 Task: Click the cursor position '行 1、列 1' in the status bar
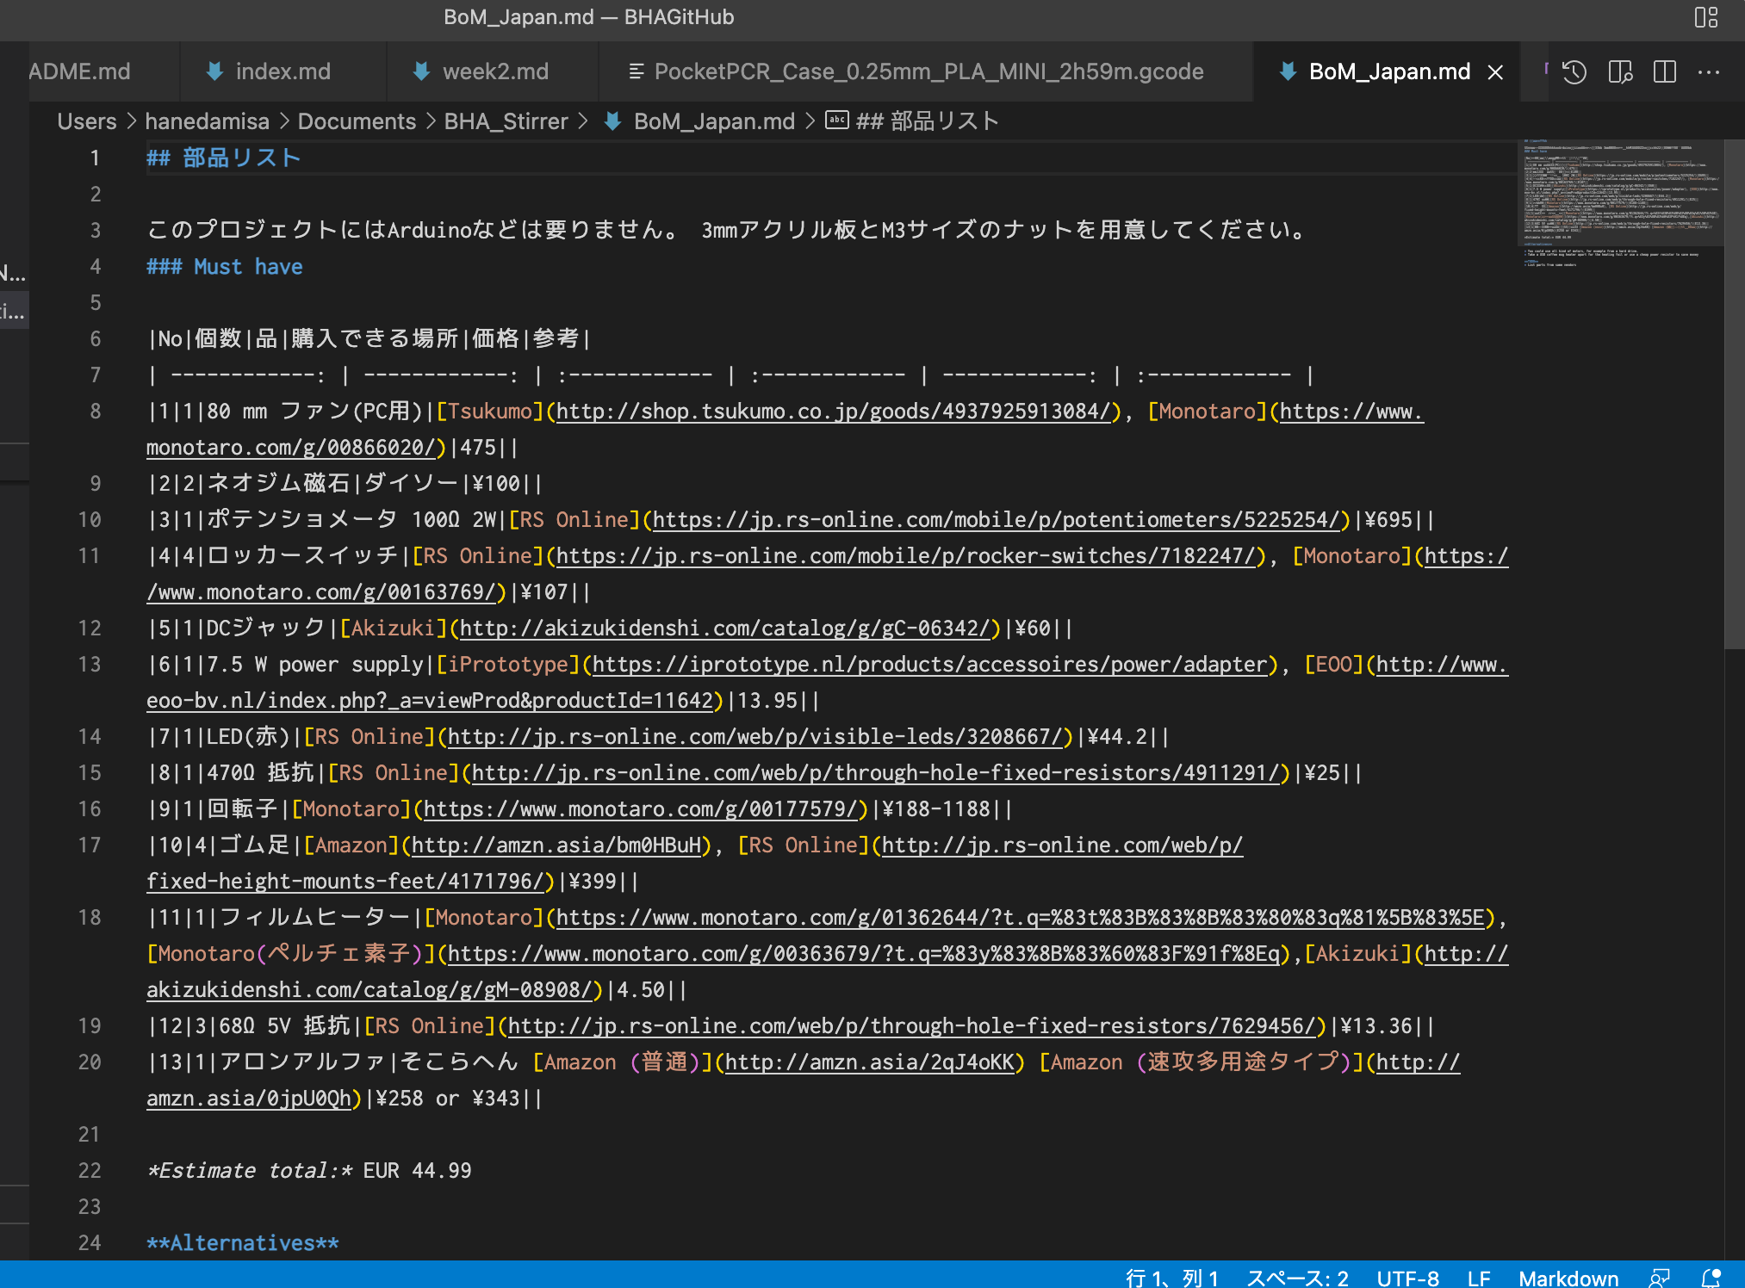tap(1172, 1279)
